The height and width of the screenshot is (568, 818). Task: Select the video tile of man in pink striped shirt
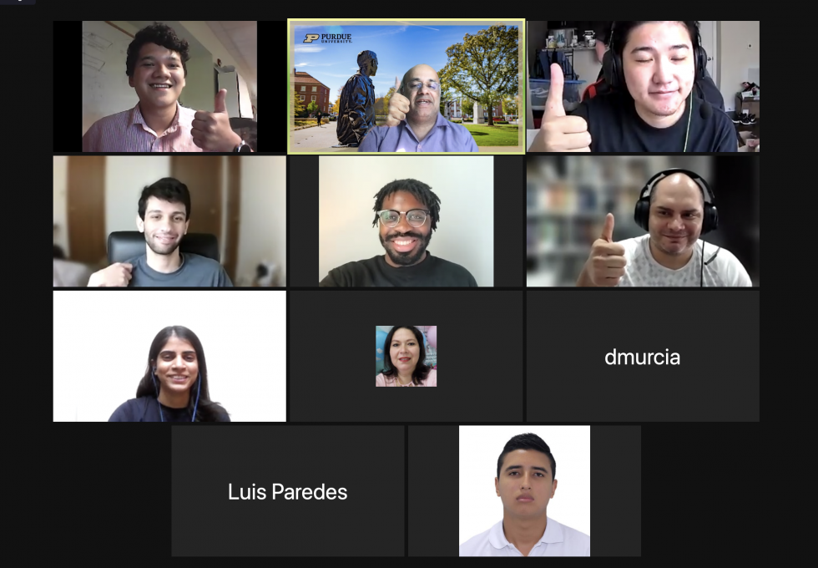[x=169, y=87]
